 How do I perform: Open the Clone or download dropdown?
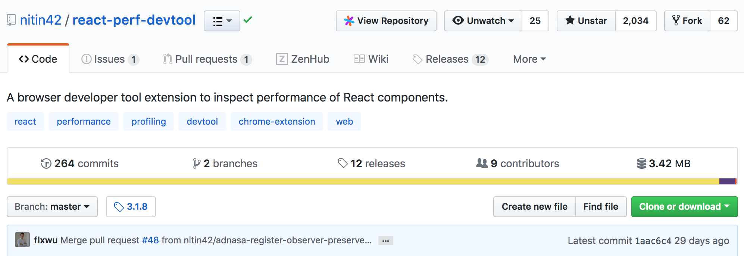point(685,207)
